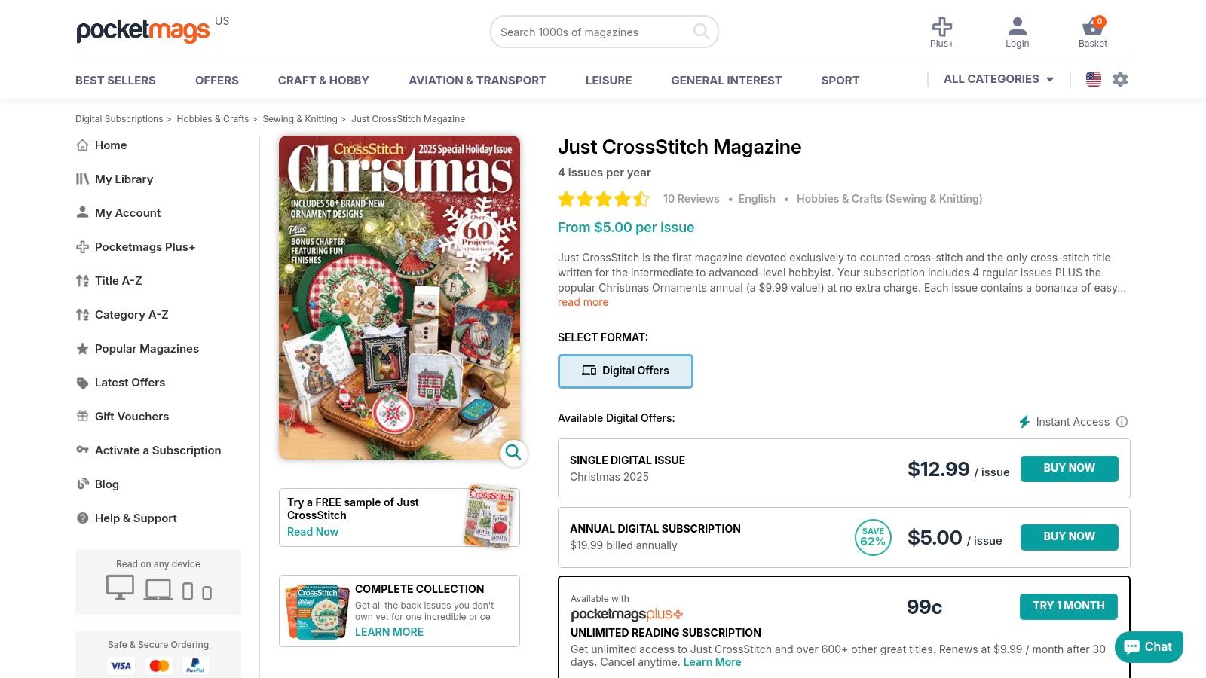The width and height of the screenshot is (1206, 678).
Task: Click the search magnifying glass icon
Action: coord(701,32)
